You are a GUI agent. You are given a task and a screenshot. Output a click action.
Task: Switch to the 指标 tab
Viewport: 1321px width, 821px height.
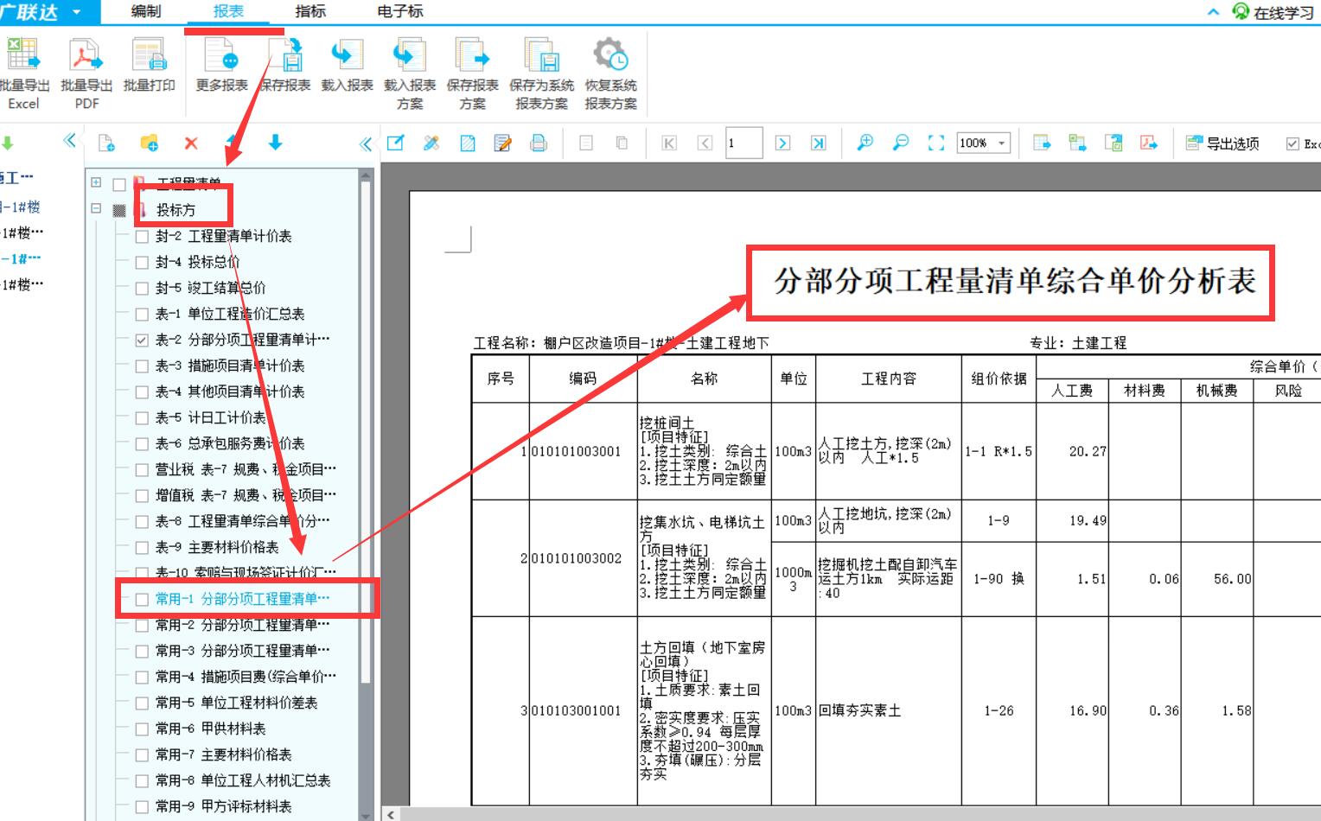click(310, 11)
